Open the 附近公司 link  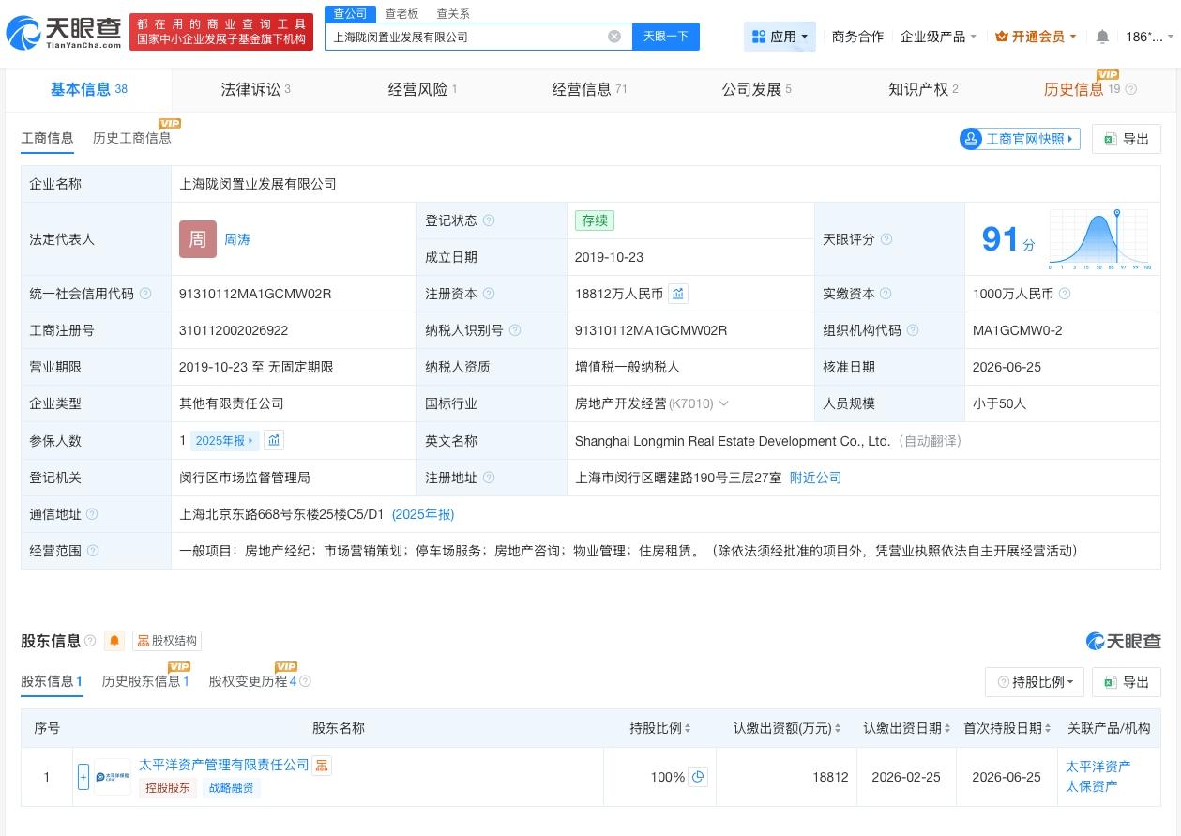815,478
